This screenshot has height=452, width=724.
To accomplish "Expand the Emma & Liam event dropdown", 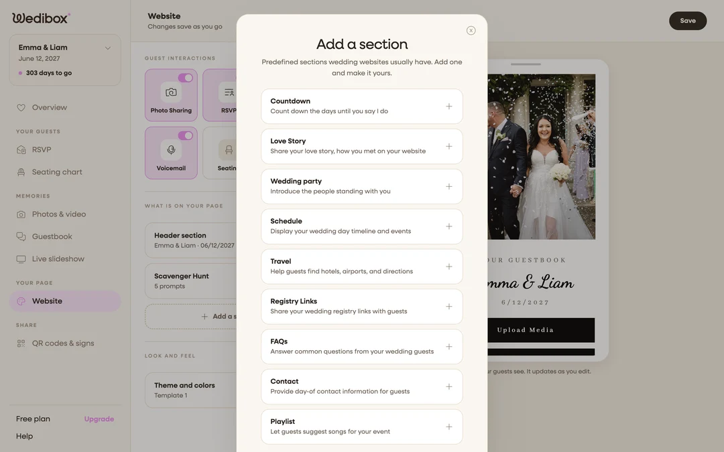I will point(107,48).
